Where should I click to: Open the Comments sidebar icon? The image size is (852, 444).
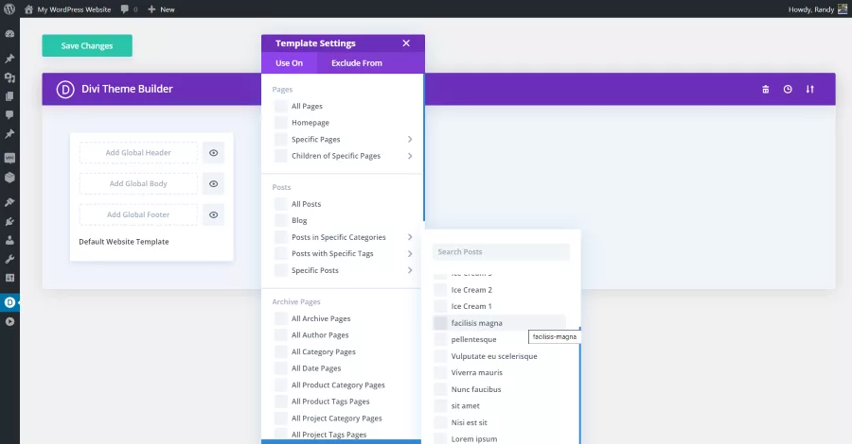point(9,115)
